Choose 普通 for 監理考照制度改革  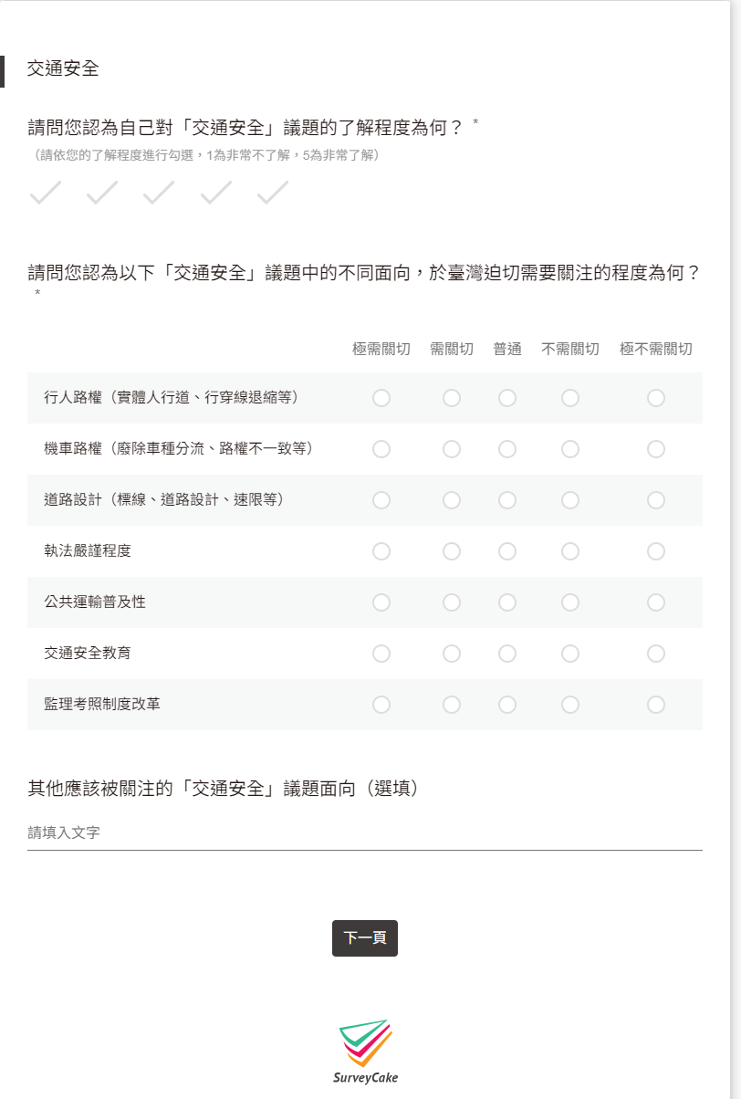507,705
